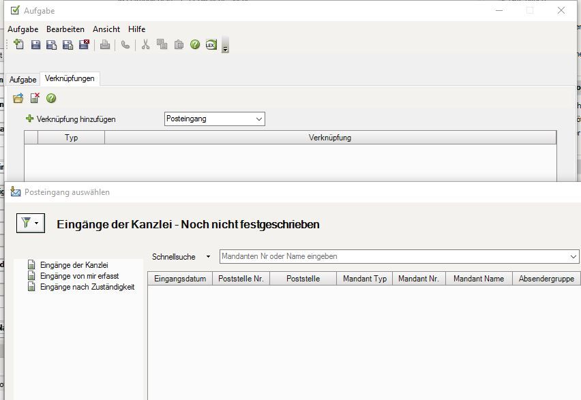This screenshot has width=581, height=400.
Task: Open the Ansicht menu
Action: click(106, 29)
